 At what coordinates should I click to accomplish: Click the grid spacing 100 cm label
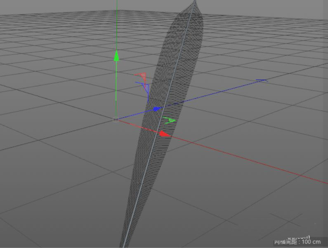(x=297, y=242)
